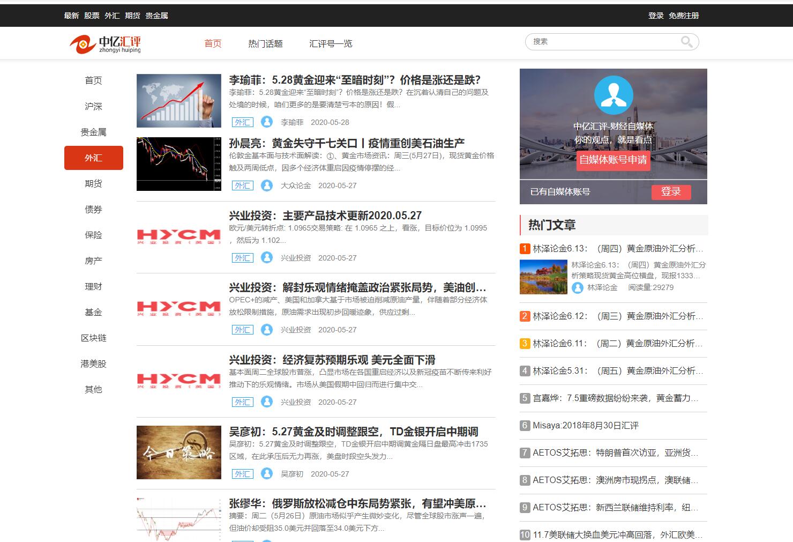The image size is (793, 542).
Task: Click the 中亿汇评 site logo
Action: coord(106,44)
